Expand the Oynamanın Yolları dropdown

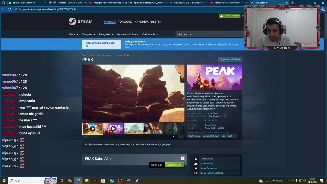[128, 34]
